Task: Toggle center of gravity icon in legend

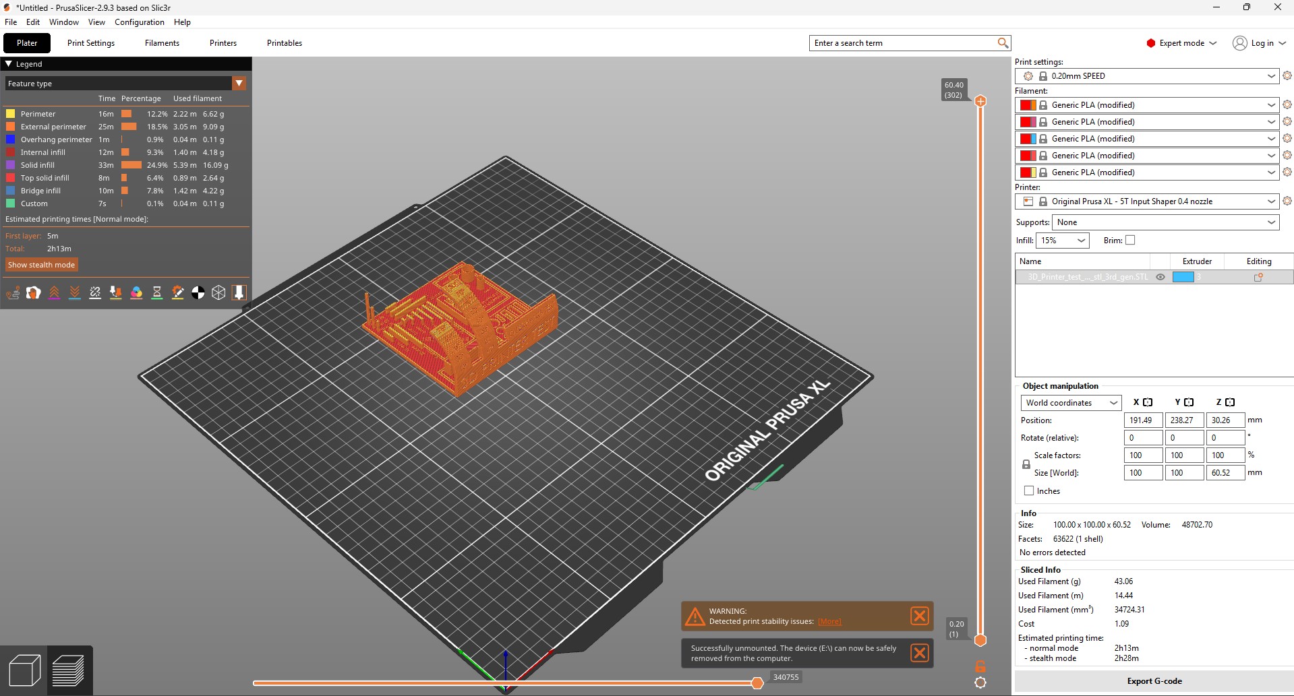Action: coord(198,292)
